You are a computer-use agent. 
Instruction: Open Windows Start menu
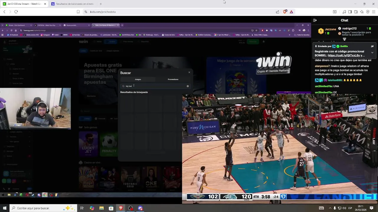click(4, 208)
